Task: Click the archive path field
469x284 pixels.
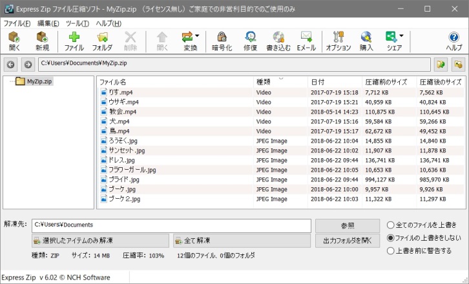Action: point(234,65)
